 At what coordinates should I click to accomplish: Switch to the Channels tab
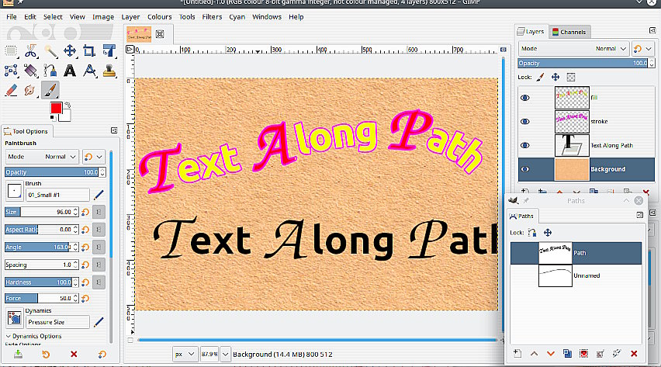pyautogui.click(x=569, y=32)
